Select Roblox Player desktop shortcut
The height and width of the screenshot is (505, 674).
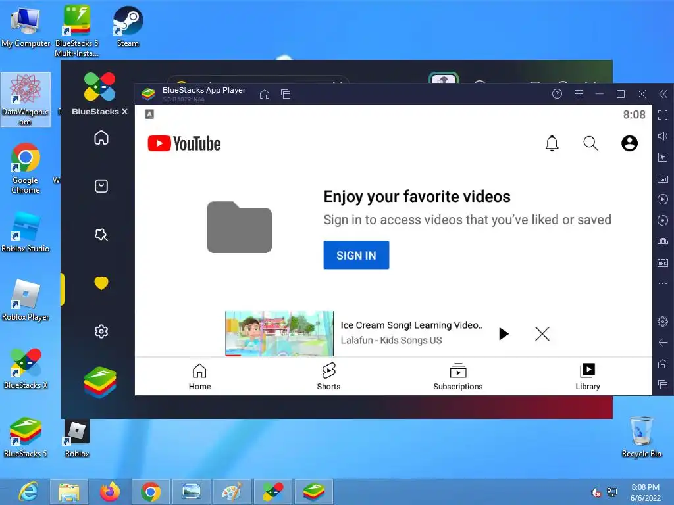pos(26,300)
